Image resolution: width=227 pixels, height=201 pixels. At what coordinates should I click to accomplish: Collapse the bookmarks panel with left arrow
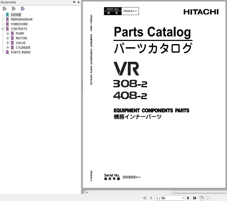point(79,2)
